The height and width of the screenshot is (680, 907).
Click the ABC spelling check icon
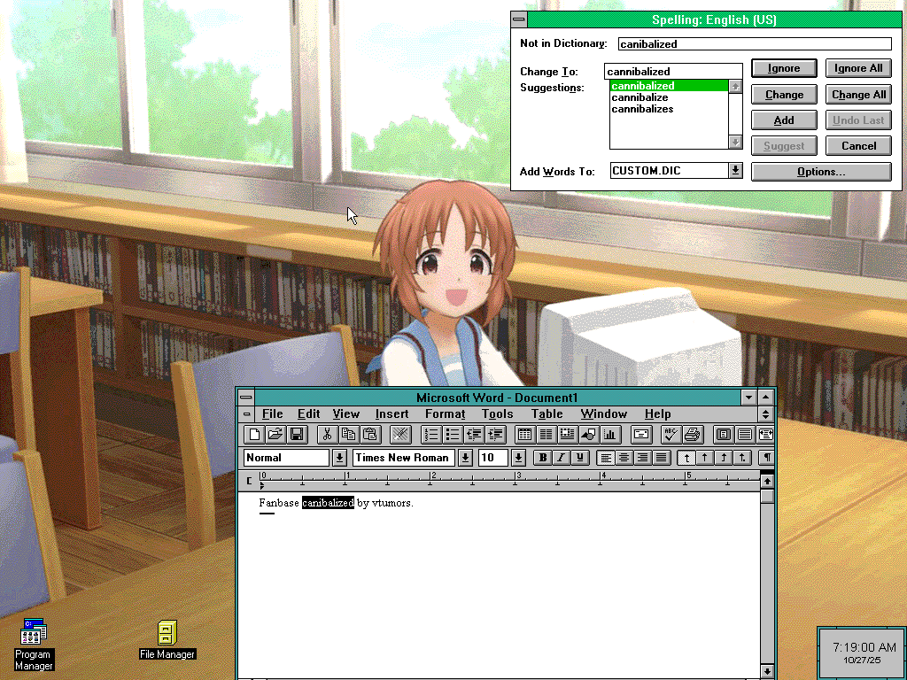(x=671, y=434)
